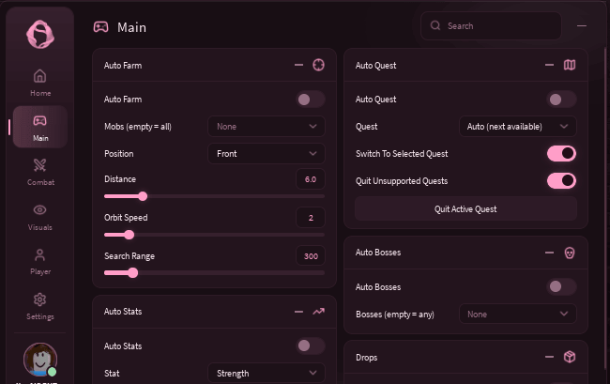
Task: Go to the Player sidebar tab
Action: (40, 261)
